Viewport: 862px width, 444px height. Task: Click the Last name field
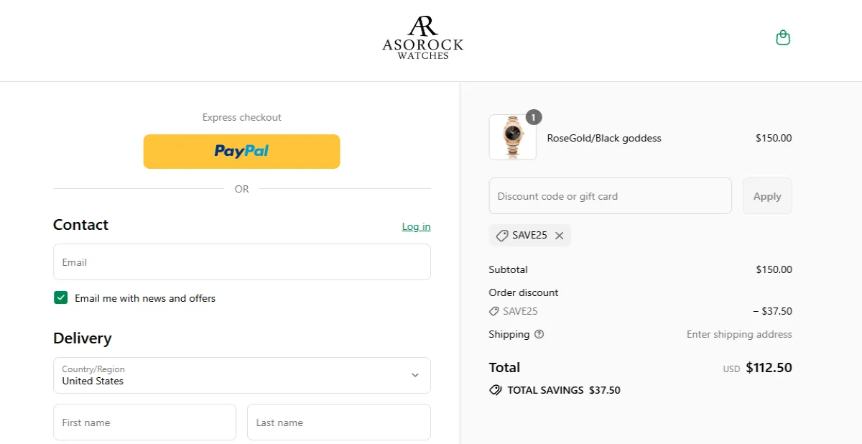click(338, 422)
